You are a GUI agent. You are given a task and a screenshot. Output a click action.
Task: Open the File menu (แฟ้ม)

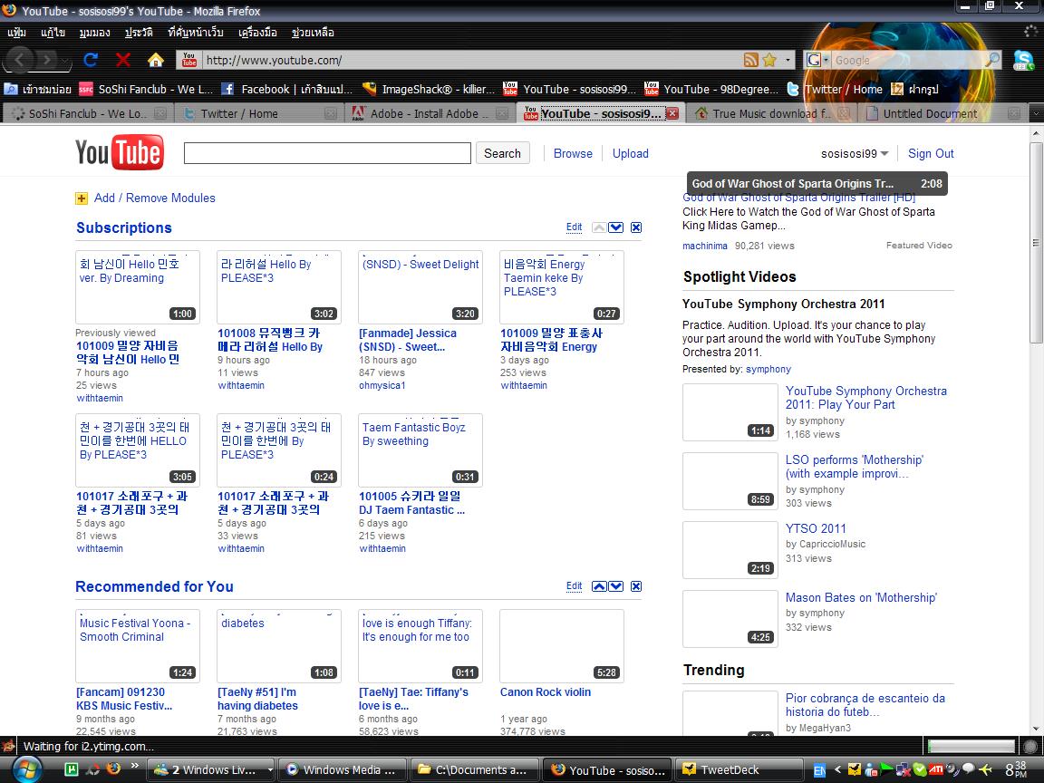point(16,32)
